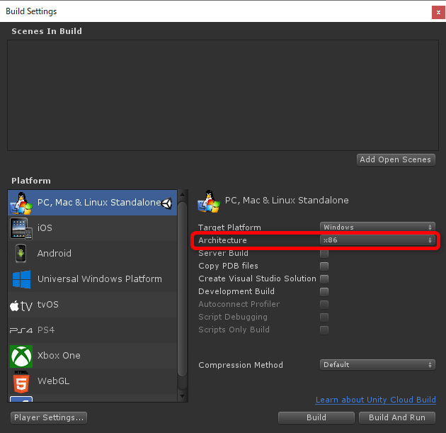
Task: Click the HTML5 WebGL icon
Action: coord(21,381)
